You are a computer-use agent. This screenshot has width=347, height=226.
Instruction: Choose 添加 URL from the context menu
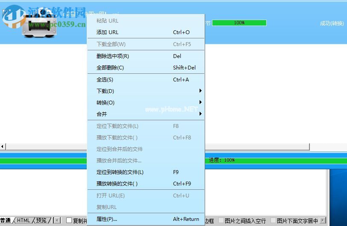146,32
